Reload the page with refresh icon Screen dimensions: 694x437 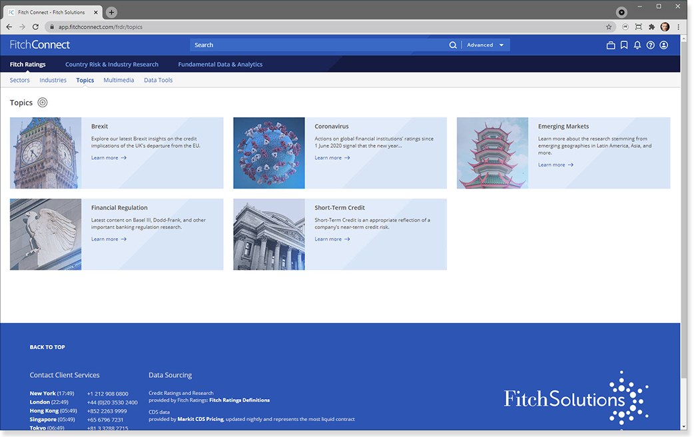tap(35, 27)
